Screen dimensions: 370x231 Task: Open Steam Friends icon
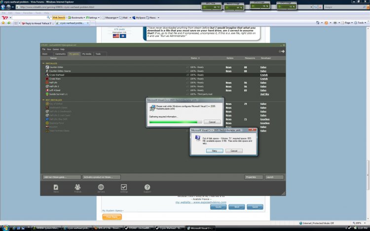(x=77, y=187)
